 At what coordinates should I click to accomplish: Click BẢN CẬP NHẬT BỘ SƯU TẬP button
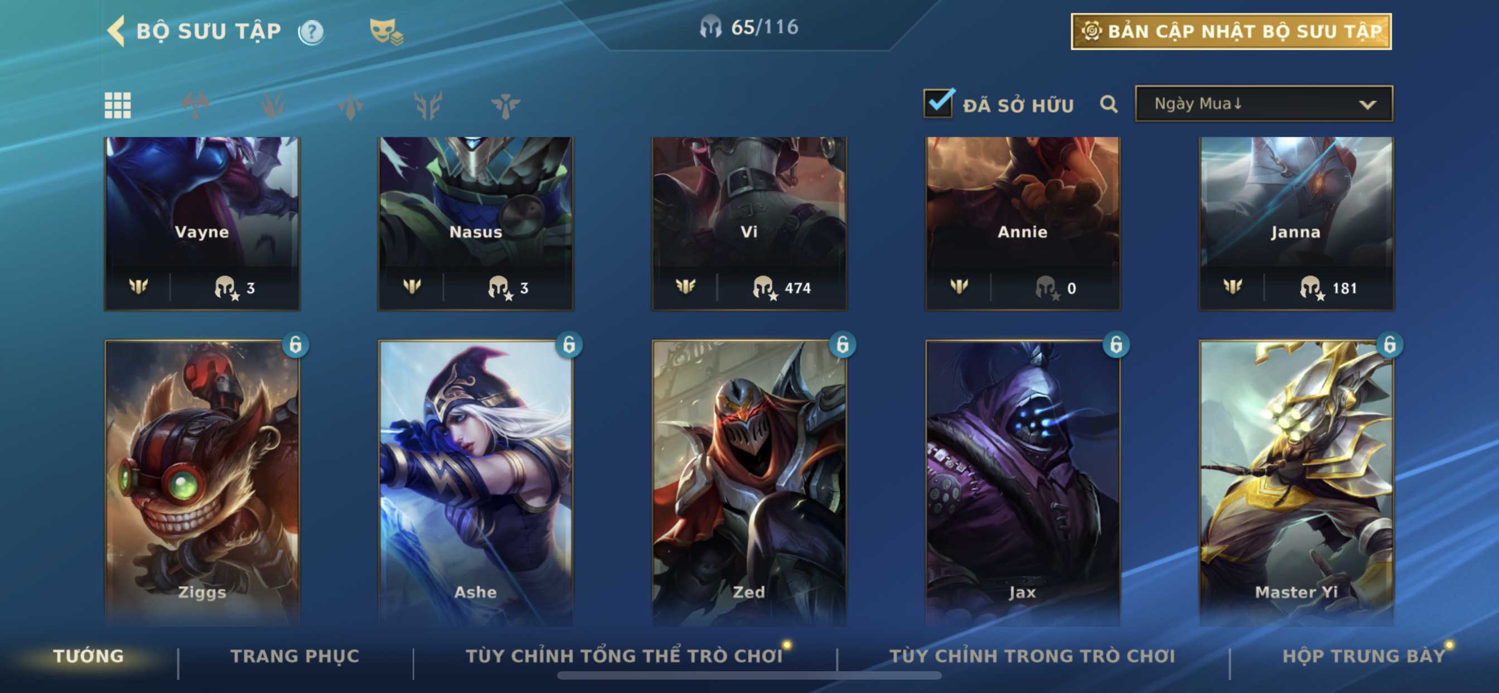[x=1231, y=31]
